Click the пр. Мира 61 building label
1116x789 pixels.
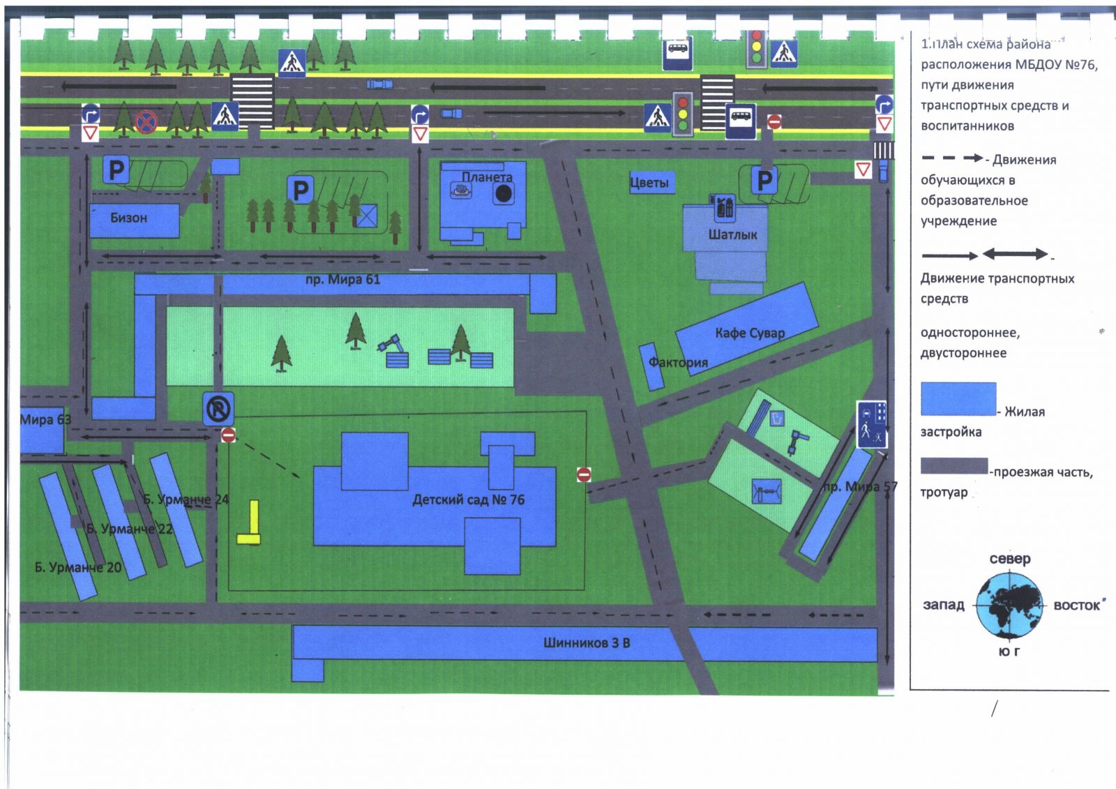coord(342,280)
